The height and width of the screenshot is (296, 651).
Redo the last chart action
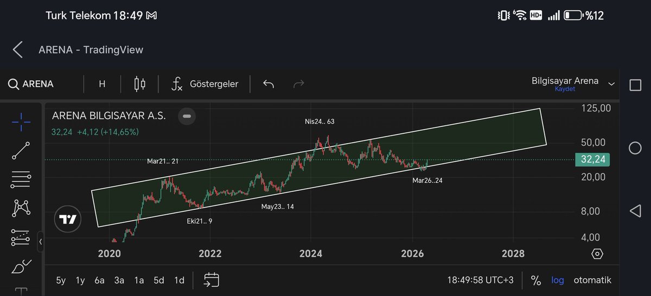point(298,84)
